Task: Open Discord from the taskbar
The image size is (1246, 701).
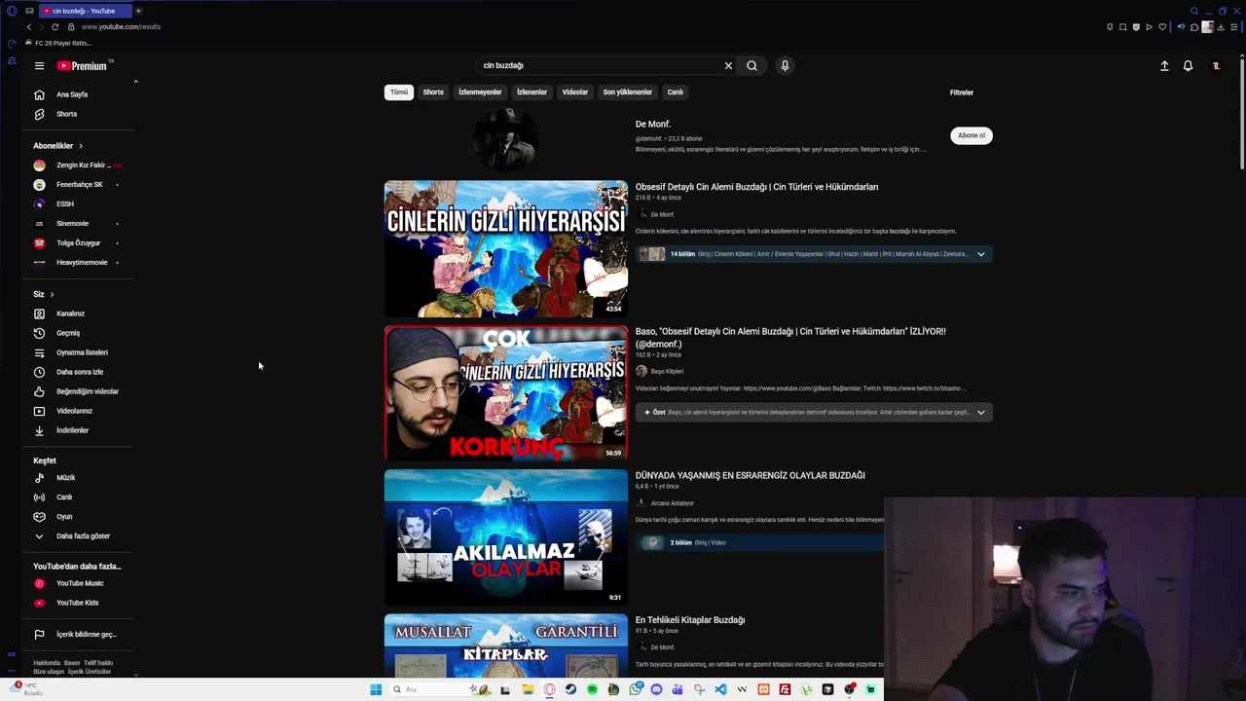Action: 656,689
